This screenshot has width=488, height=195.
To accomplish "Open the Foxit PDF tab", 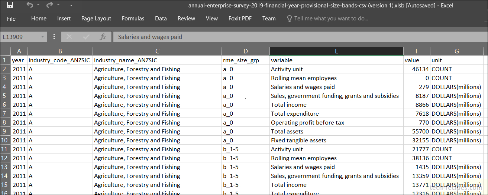I will click(240, 19).
